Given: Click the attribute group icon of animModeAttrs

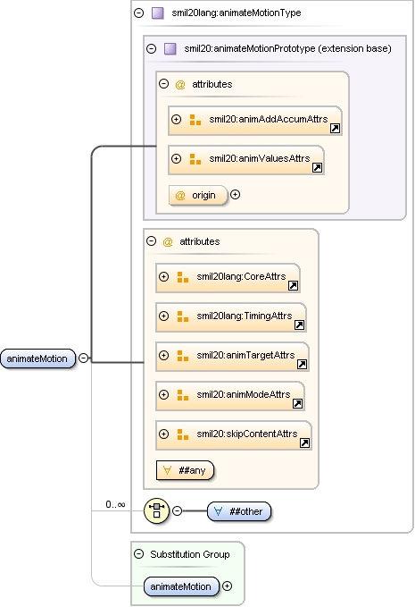Looking at the screenshot, I should tap(183, 395).
